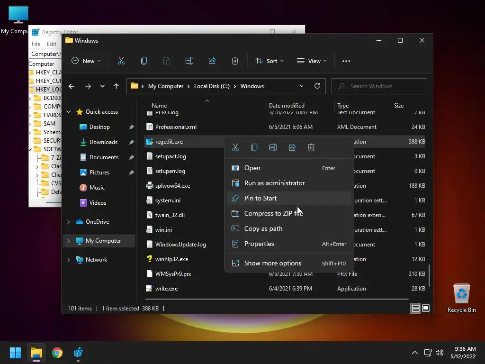Go back with the back arrow
This screenshot has height=364, width=485.
click(x=72, y=86)
